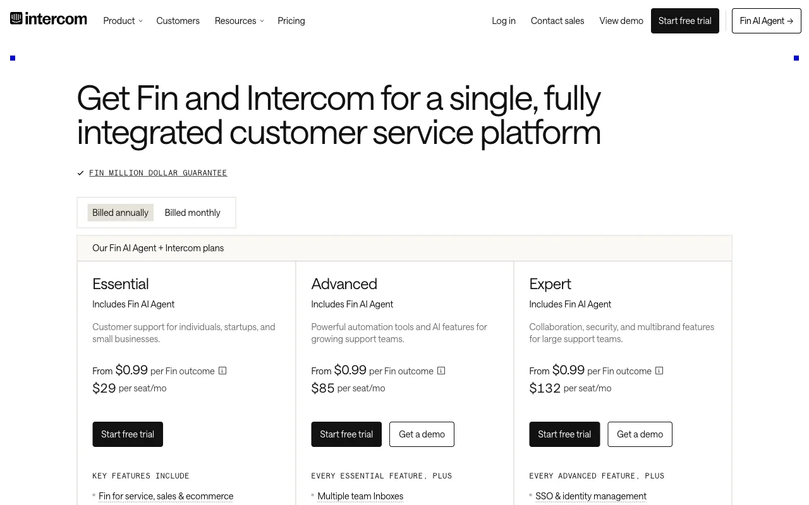
Task: Click Log in
Action: point(504,21)
